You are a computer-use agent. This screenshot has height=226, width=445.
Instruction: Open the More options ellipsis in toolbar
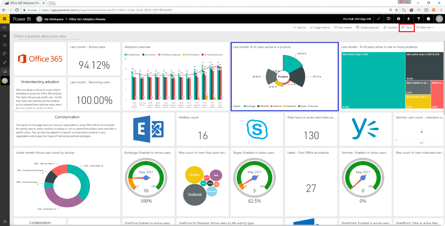[x=440, y=27]
